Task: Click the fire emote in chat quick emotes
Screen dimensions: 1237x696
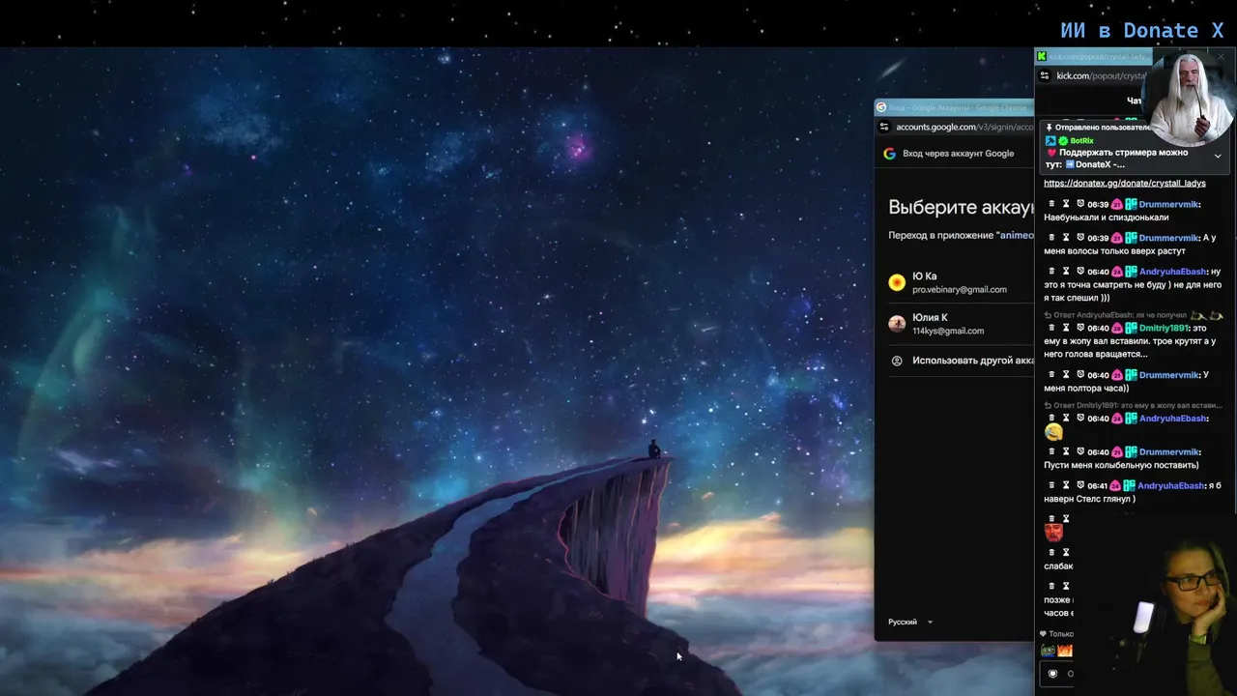Action: [x=1065, y=651]
